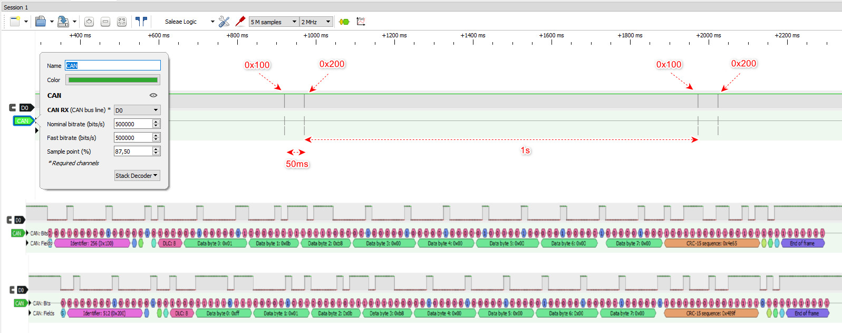Click the Save capture icon
This screenshot has width=842, height=333.
63,22
